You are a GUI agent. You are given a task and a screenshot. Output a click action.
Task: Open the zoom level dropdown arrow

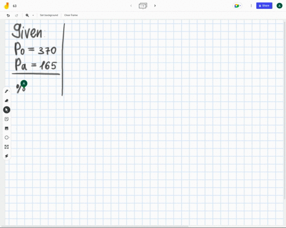pyautogui.click(x=33, y=15)
